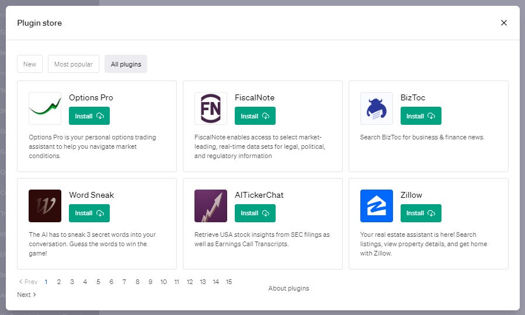Close the Plugin store dialog

pos(503,23)
